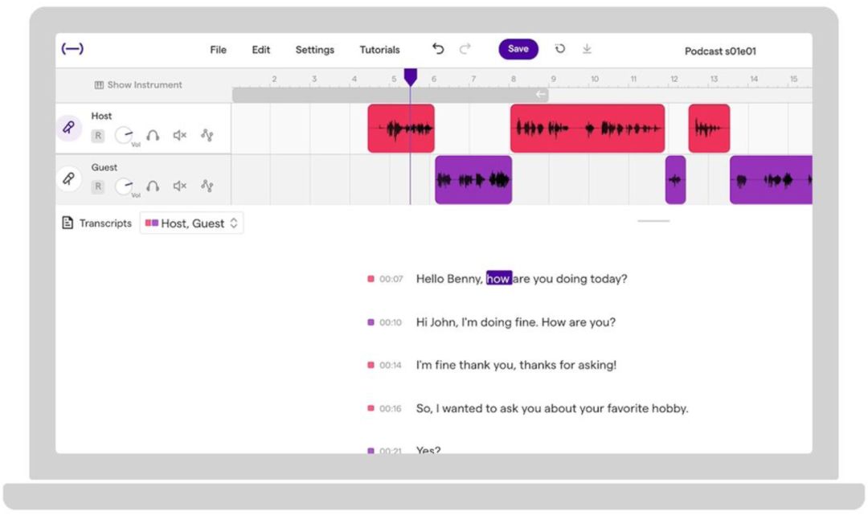This screenshot has width=868, height=520.
Task: Click the purple playhead marker
Action: pyautogui.click(x=410, y=76)
